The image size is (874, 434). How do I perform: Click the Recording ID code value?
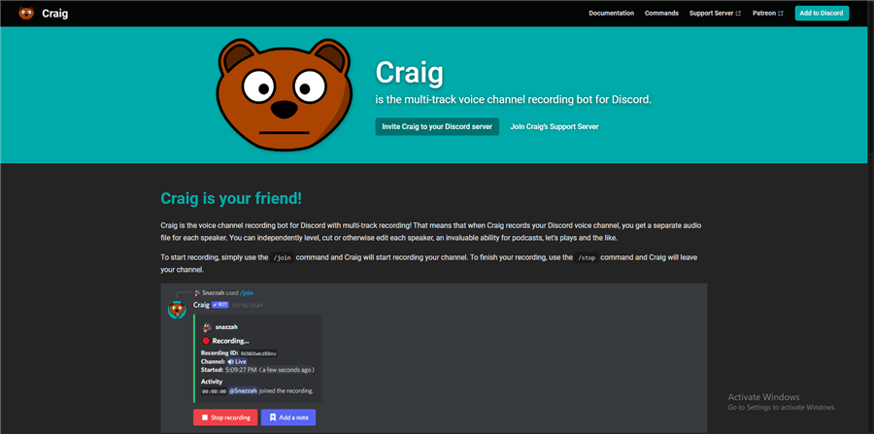(258, 353)
